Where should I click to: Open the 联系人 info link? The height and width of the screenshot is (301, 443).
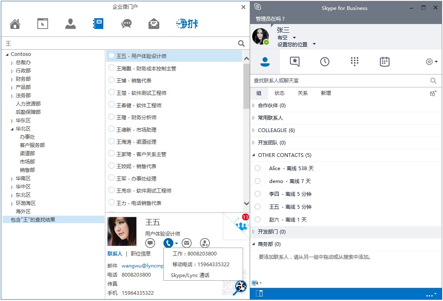coord(115,254)
